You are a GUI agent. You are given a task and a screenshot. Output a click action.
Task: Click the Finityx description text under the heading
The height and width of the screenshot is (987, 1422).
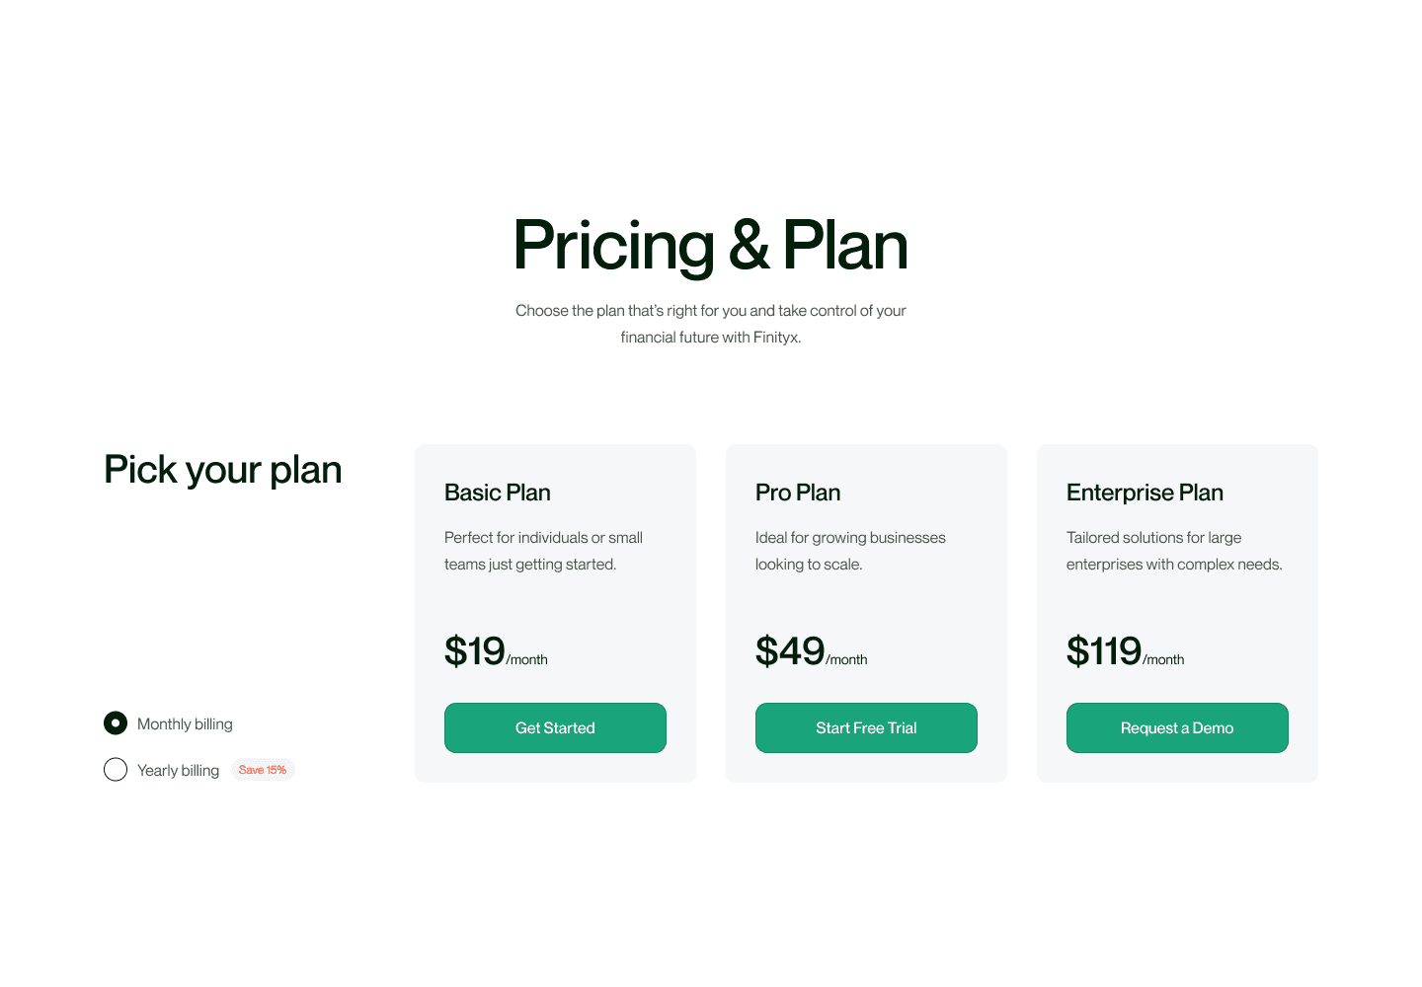[711, 323]
